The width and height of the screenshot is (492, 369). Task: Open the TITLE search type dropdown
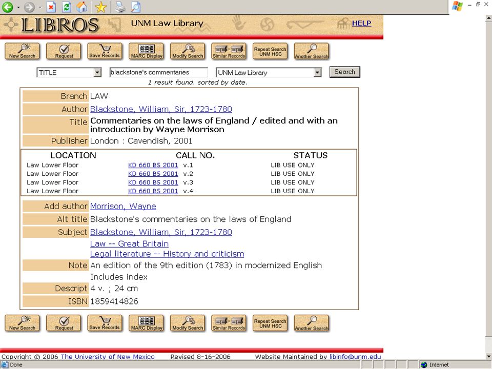(69, 72)
